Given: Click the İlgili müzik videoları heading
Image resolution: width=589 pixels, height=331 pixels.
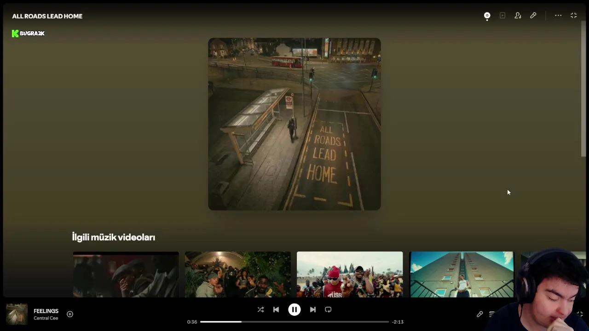Looking at the screenshot, I should tap(114, 237).
